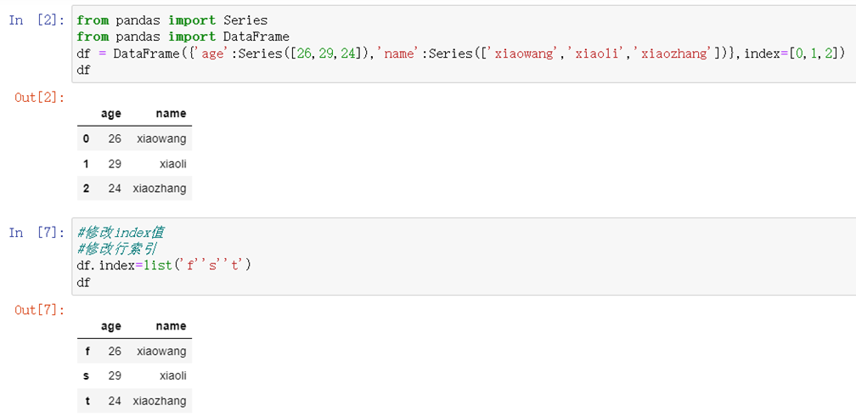Viewport: 856px width, 417px height.
Task: Click row index s in second table
Action: click(87, 376)
